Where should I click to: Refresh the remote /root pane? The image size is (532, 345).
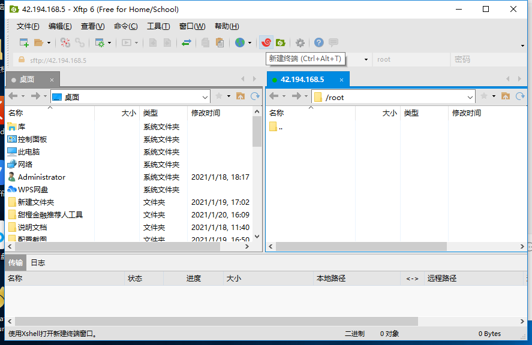pos(521,96)
